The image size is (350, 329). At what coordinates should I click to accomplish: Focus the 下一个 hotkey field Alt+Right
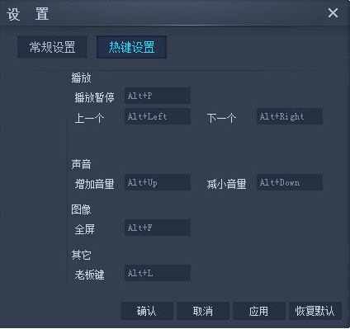click(290, 116)
